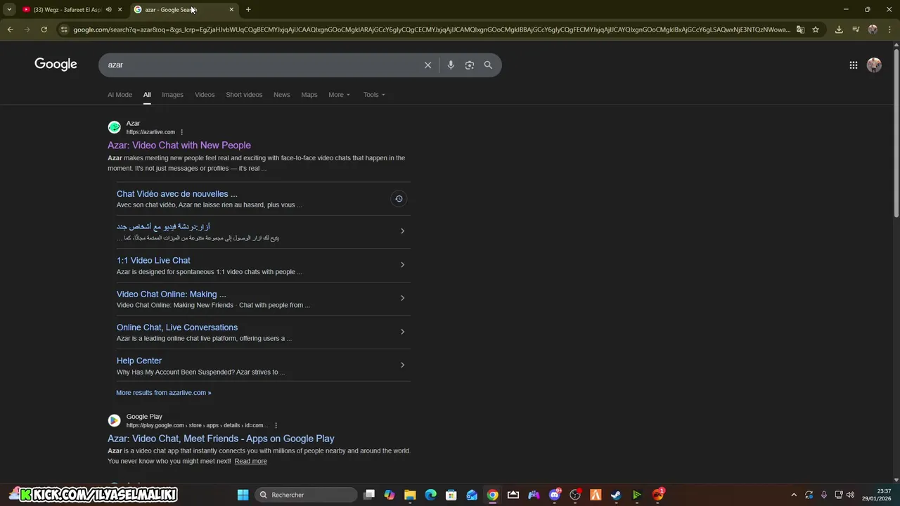The image size is (900, 506).
Task: Switch to the Maps tab
Action: [309, 94]
